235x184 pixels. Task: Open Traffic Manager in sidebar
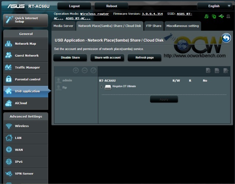point(26,67)
